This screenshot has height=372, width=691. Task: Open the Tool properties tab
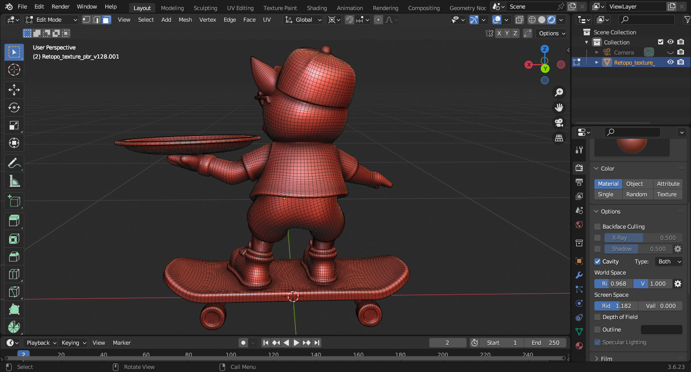[x=579, y=150]
